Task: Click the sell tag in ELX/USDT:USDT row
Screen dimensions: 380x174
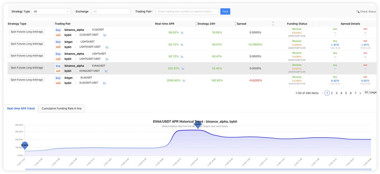Action: pyautogui.click(x=58, y=83)
